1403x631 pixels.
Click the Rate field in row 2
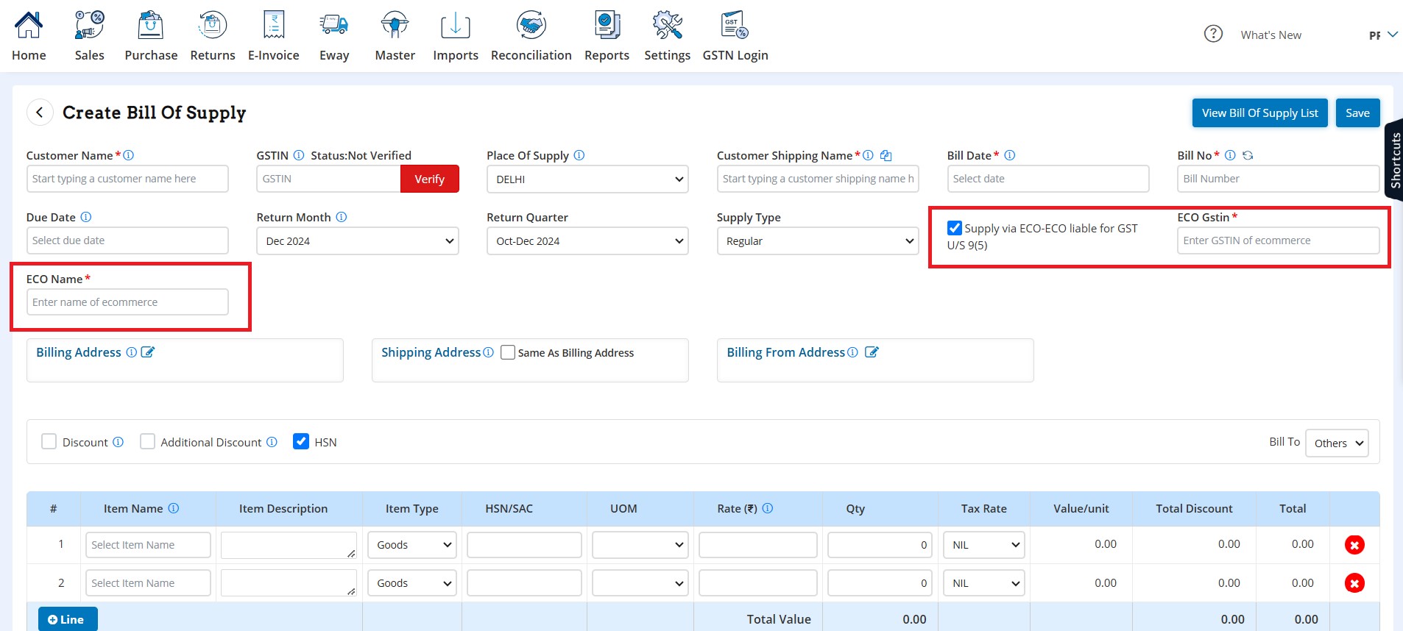(757, 583)
